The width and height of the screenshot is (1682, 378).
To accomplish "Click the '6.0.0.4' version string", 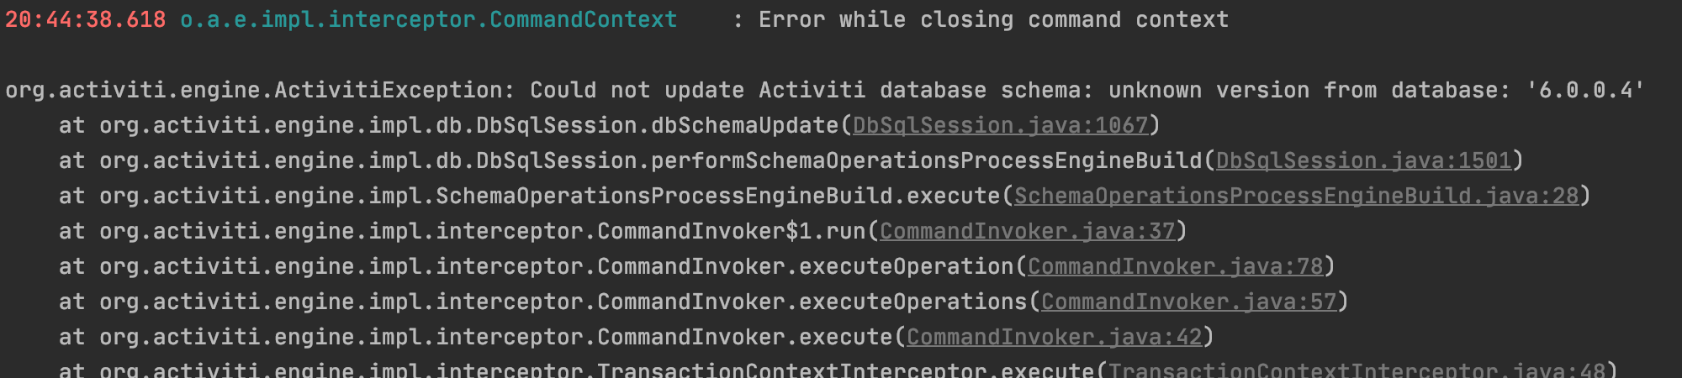I will click(1585, 90).
